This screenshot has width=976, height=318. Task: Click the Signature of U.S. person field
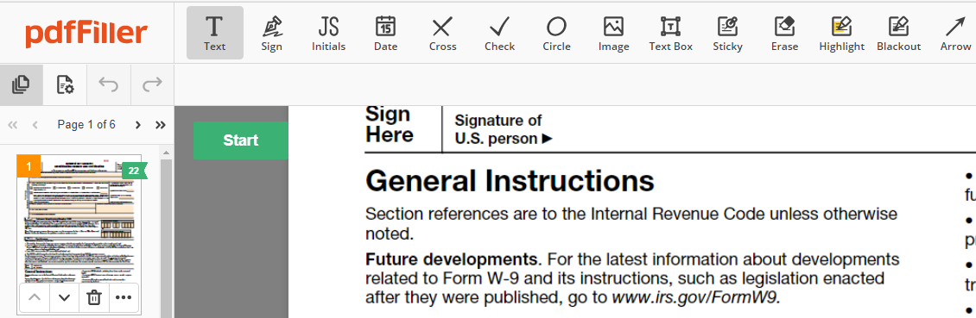[x=504, y=129]
